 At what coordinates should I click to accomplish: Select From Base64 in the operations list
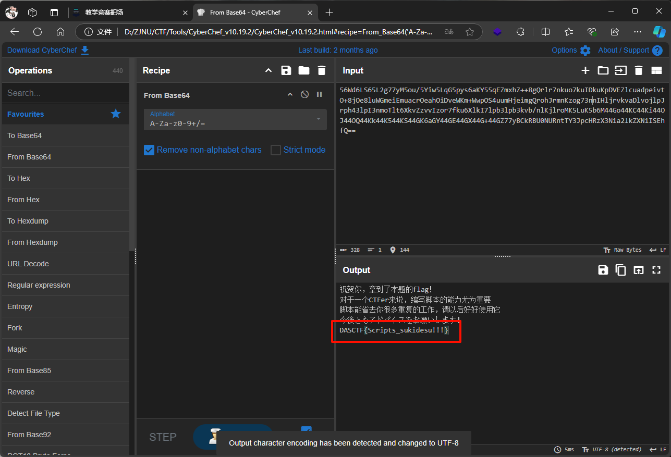(66, 157)
